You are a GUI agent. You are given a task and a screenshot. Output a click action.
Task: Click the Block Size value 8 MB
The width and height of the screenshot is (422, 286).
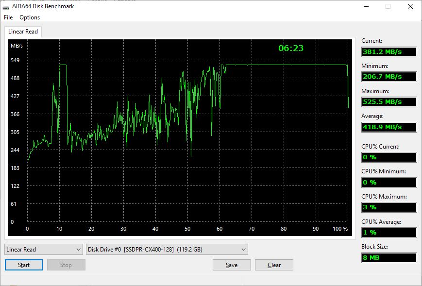point(389,257)
